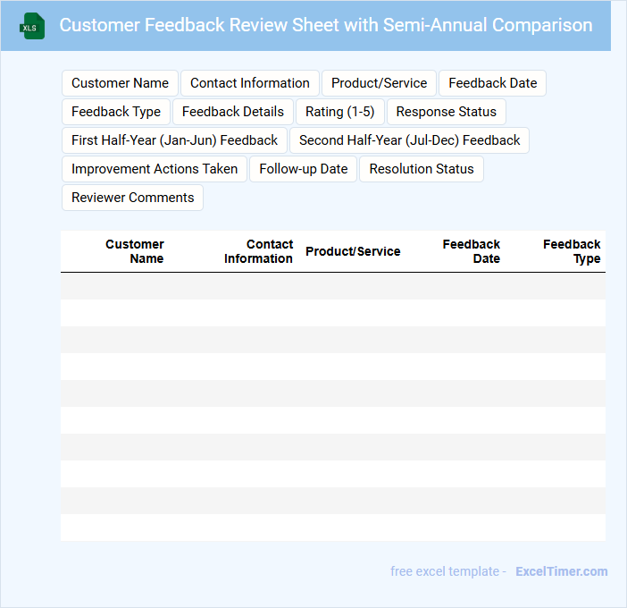
Task: Select the Customer Name tag
Action: (x=120, y=83)
